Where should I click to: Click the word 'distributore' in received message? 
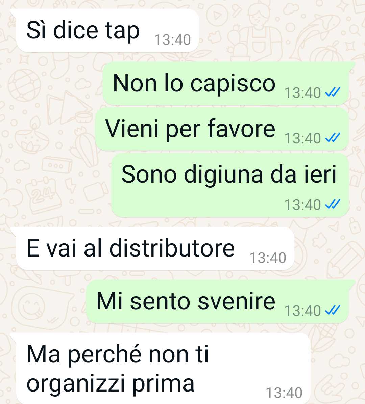pyautogui.click(x=172, y=248)
